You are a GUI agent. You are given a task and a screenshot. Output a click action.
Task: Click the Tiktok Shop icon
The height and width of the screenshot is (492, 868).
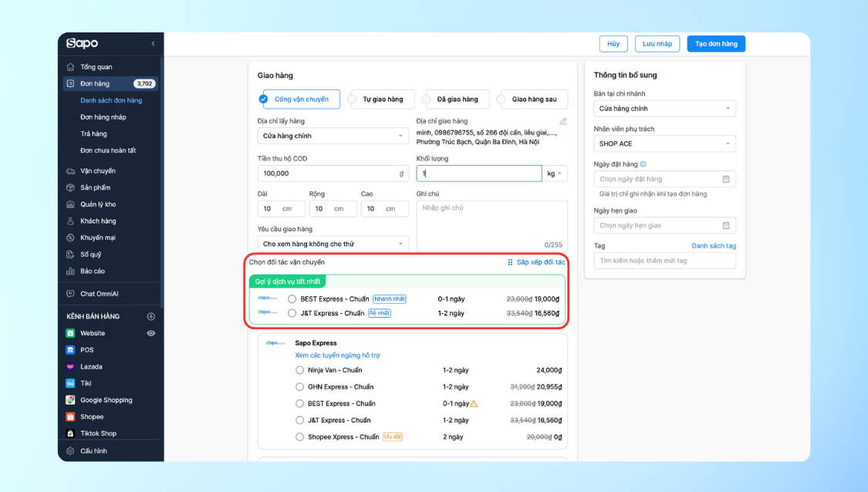[70, 433]
